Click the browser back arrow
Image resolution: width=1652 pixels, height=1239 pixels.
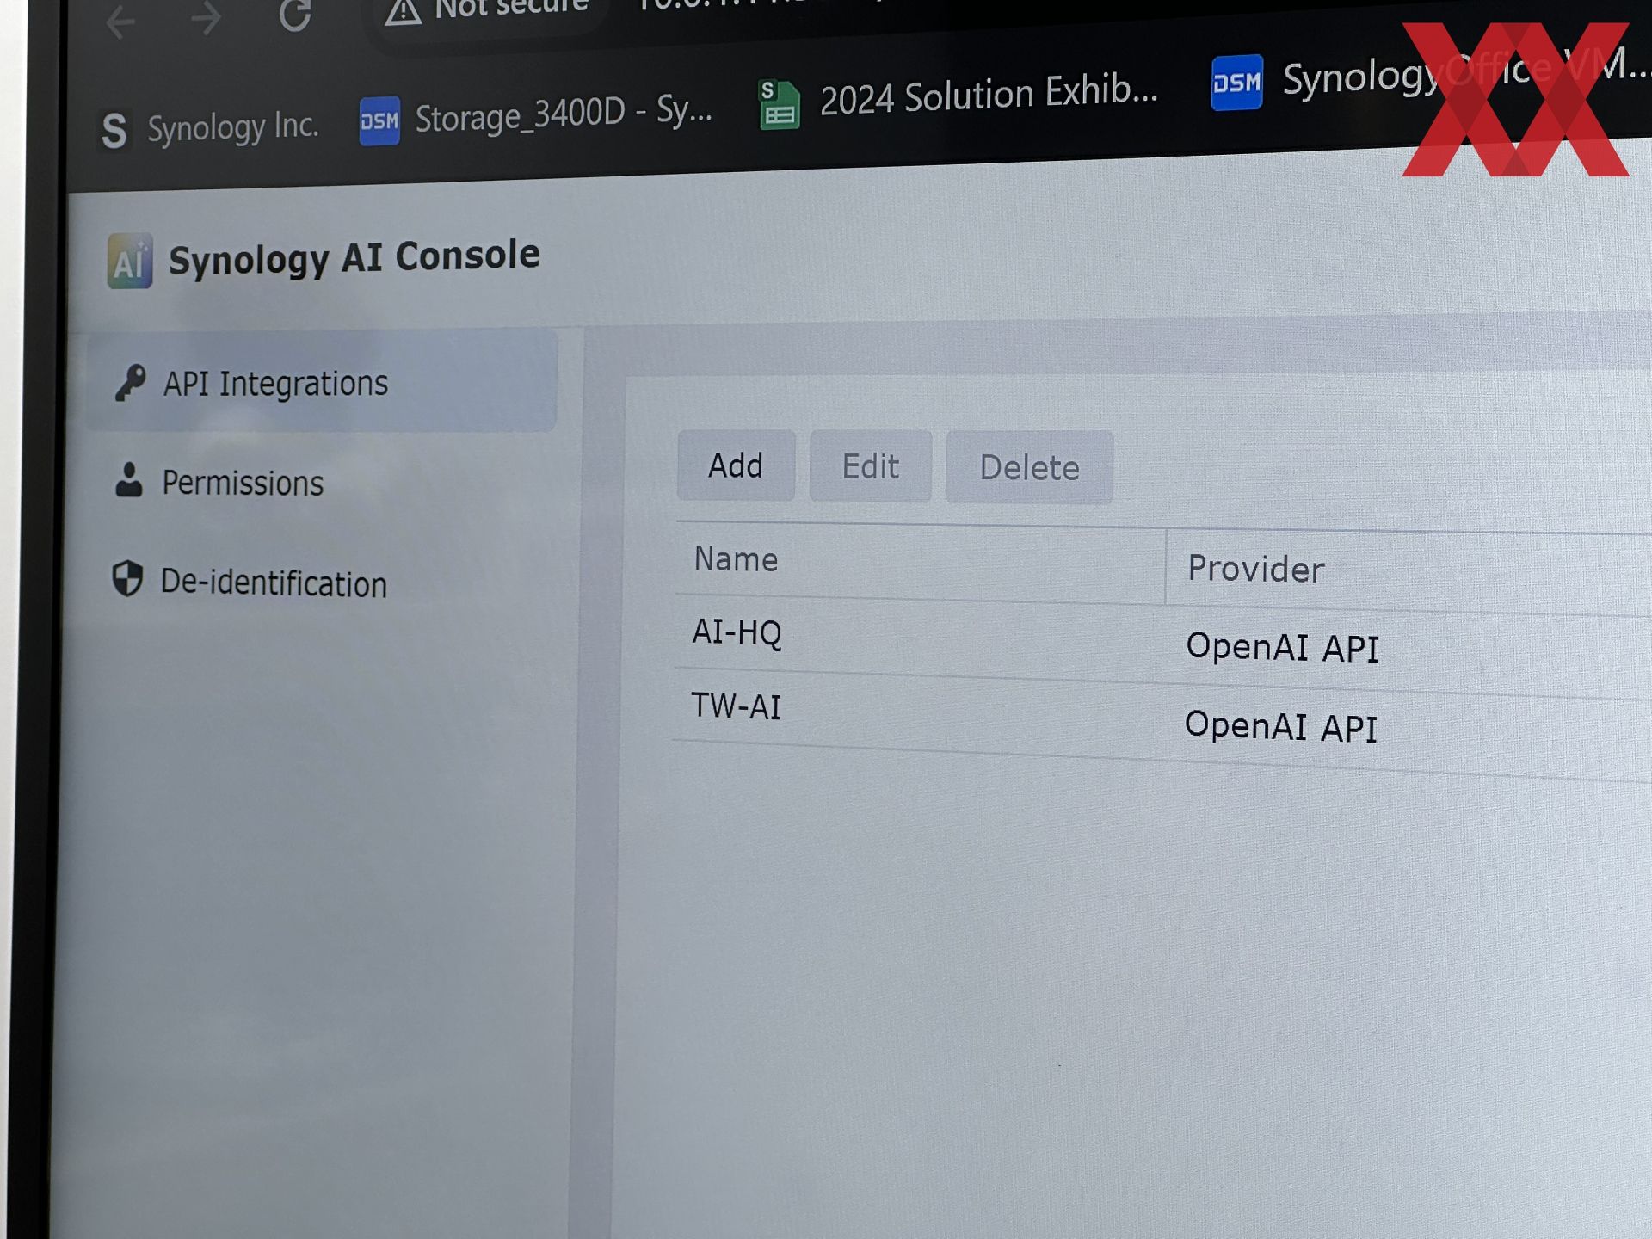(120, 21)
